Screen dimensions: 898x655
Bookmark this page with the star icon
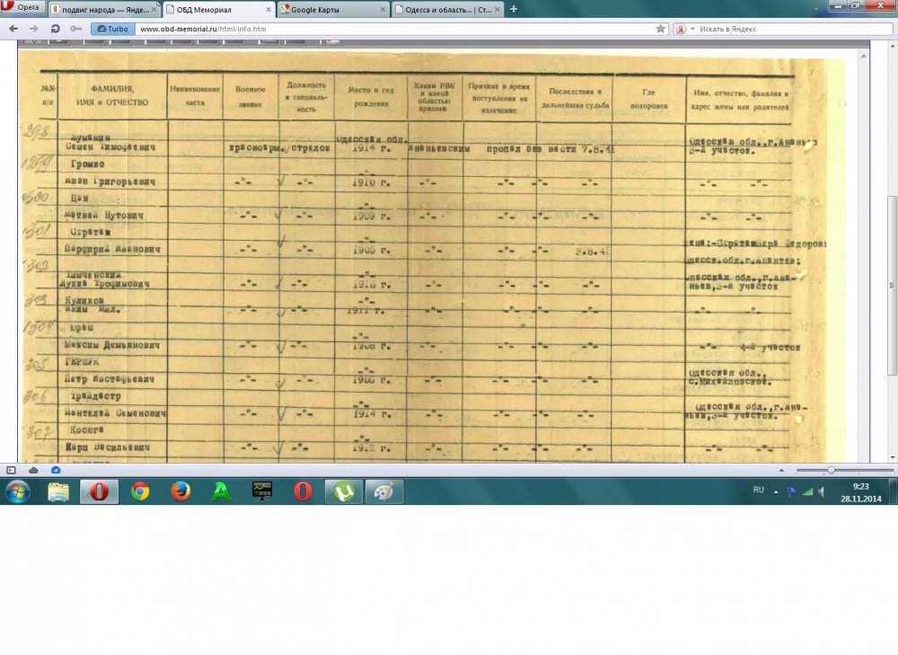660,29
